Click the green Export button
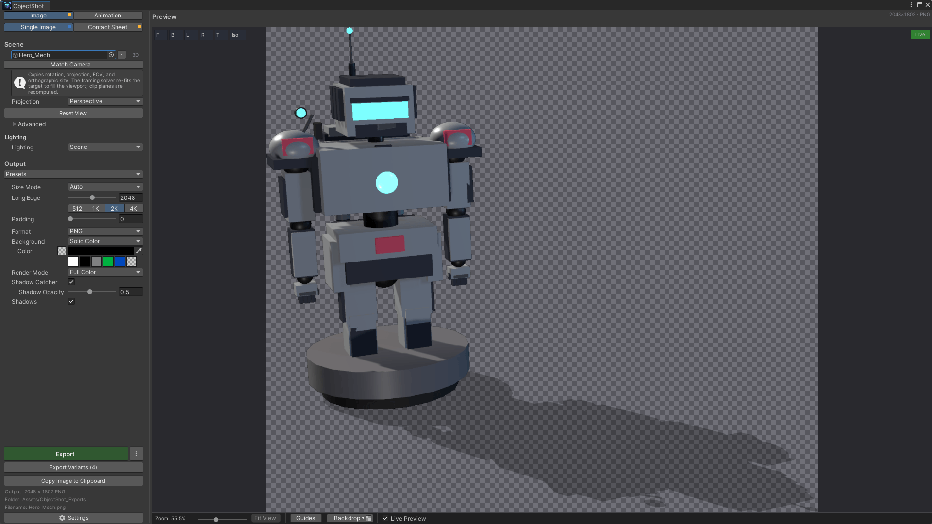932x524 pixels. coord(66,454)
